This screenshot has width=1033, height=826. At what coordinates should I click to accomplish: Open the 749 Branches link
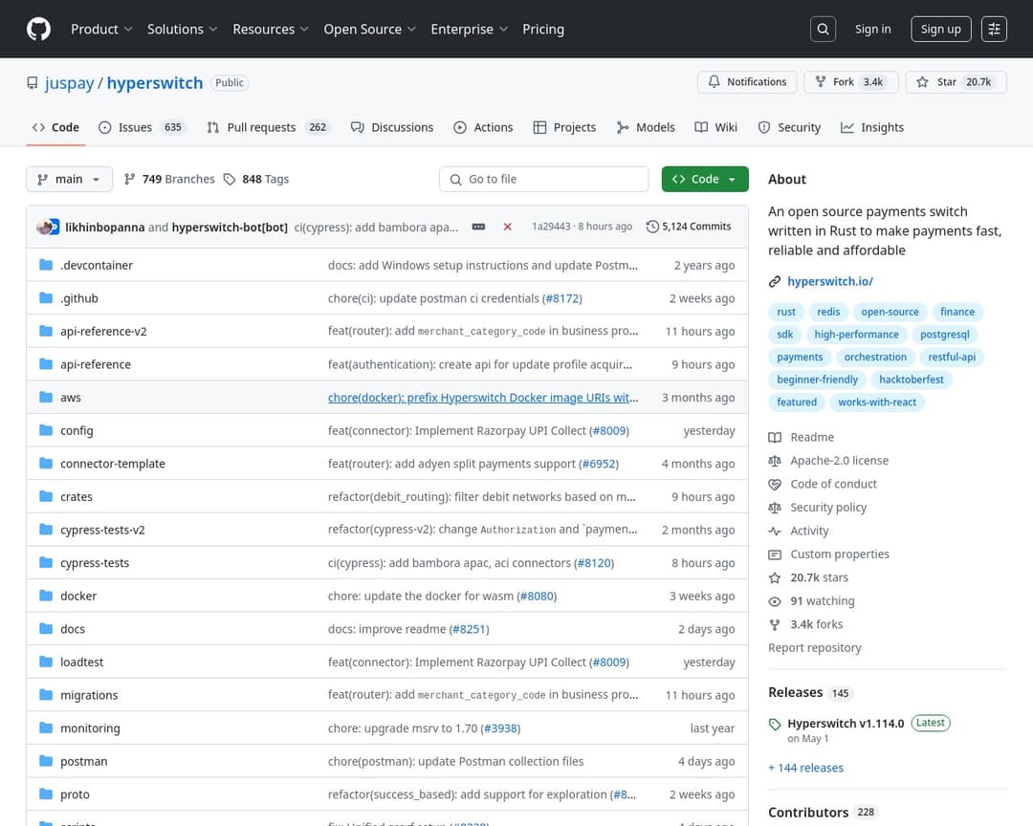169,179
